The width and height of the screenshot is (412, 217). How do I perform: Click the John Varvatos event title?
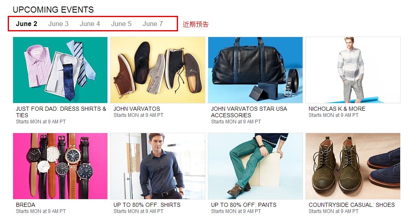click(x=137, y=109)
